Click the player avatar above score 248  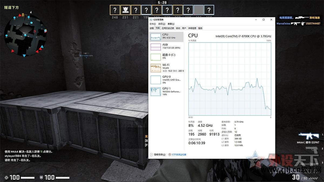coord(115,10)
